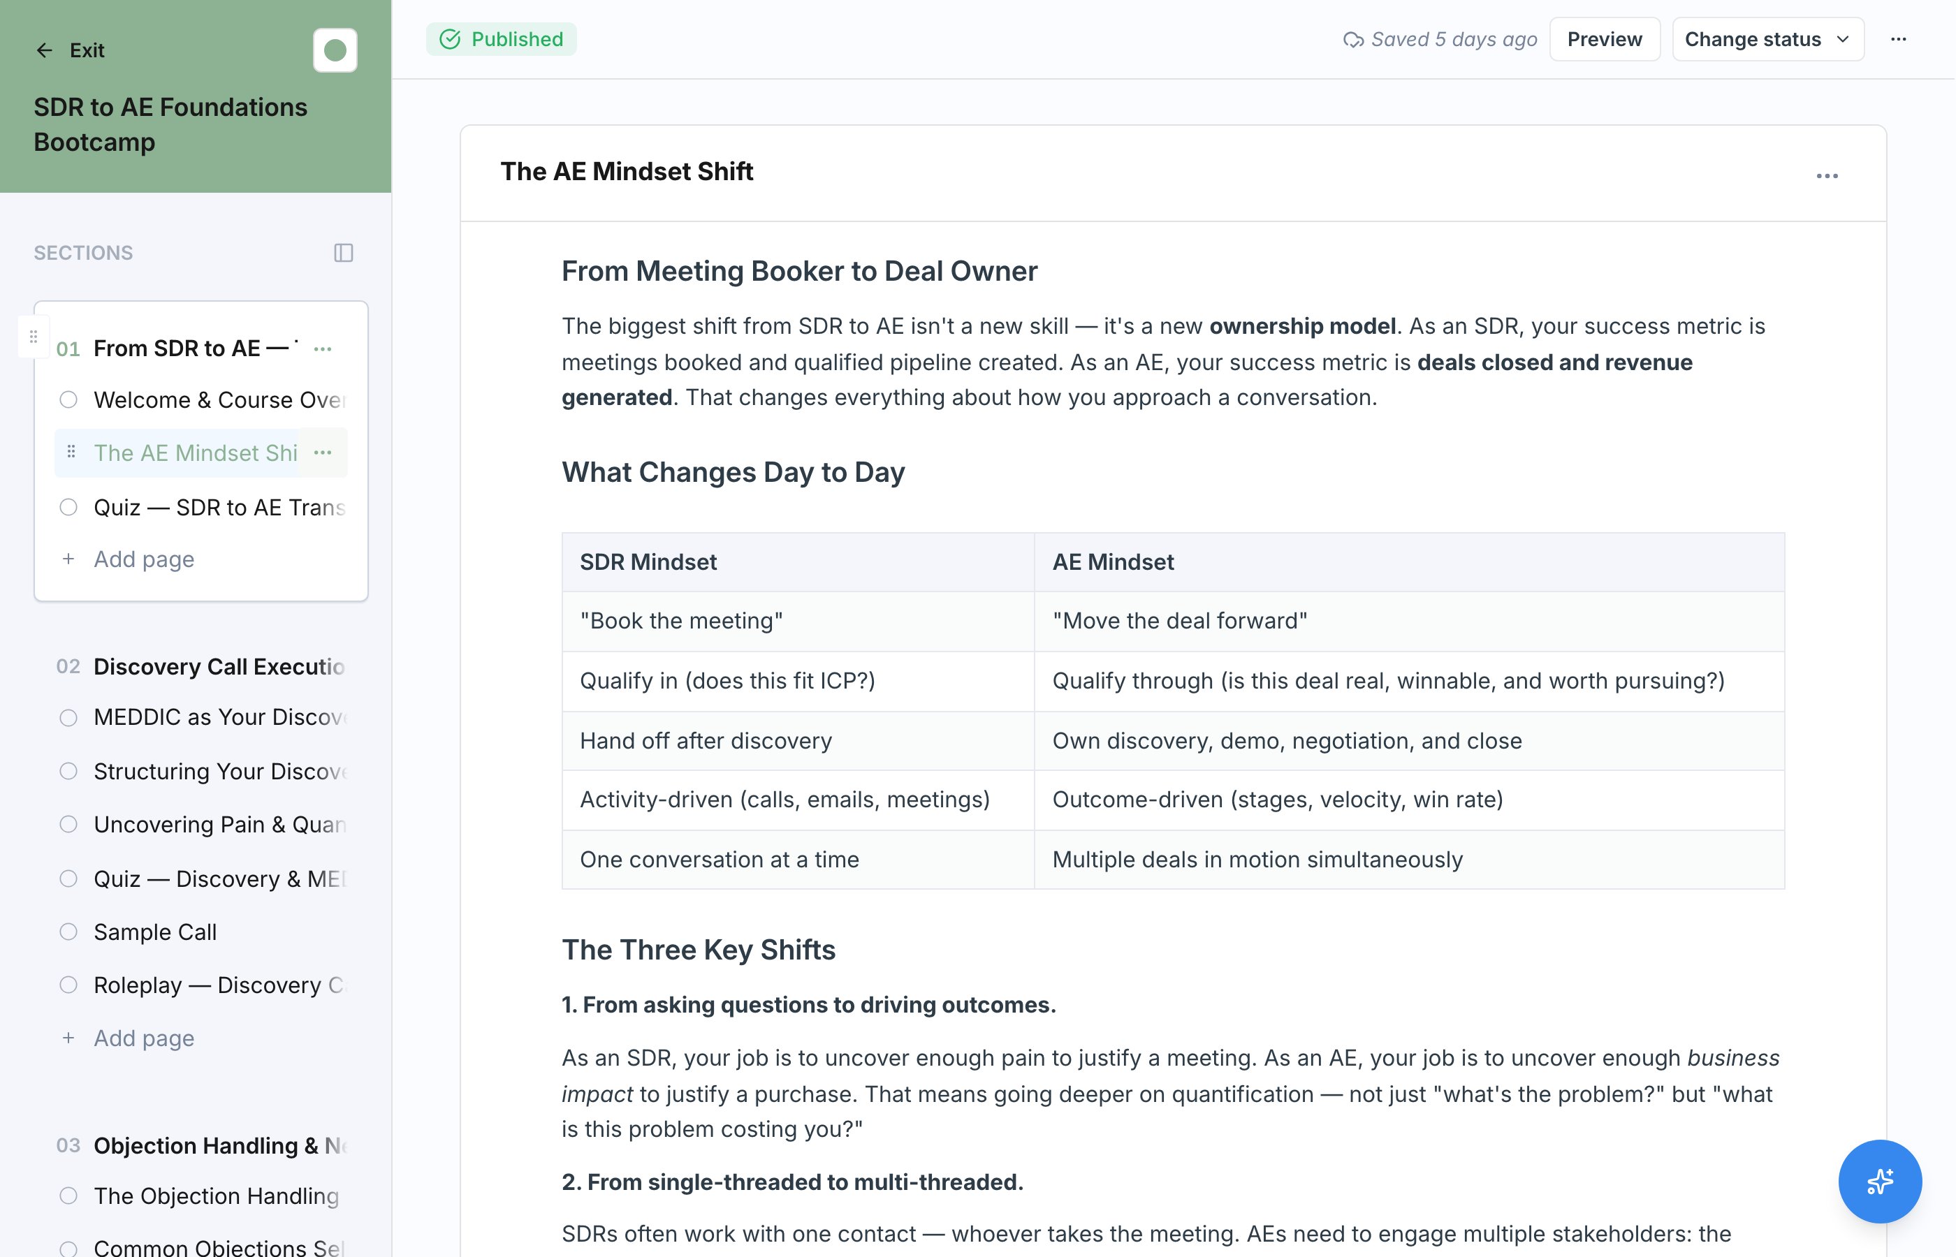Open ellipsis menu for AE Mindset Shift page
The image size is (1956, 1257).
[x=323, y=453]
